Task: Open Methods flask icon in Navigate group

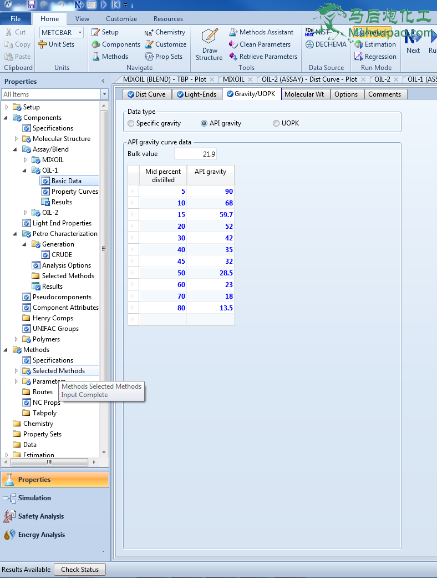Action: (110, 57)
